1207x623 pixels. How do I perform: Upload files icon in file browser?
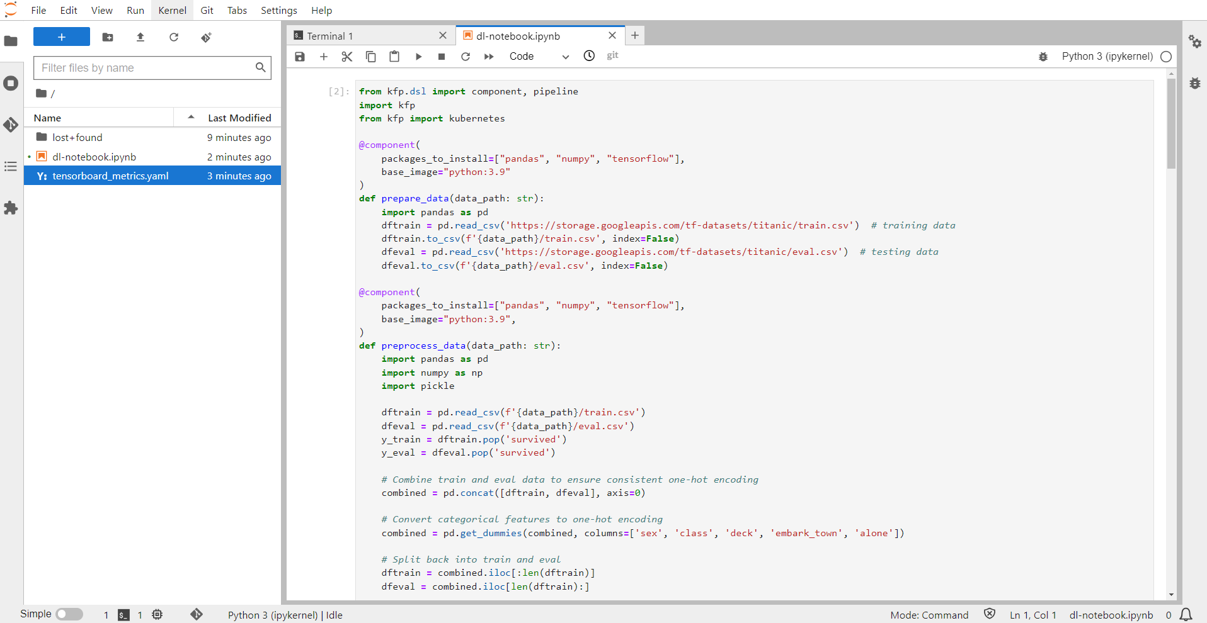(140, 37)
